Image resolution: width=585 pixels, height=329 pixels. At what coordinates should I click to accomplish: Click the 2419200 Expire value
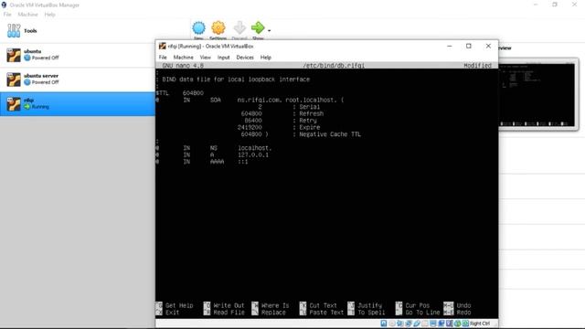(250, 128)
